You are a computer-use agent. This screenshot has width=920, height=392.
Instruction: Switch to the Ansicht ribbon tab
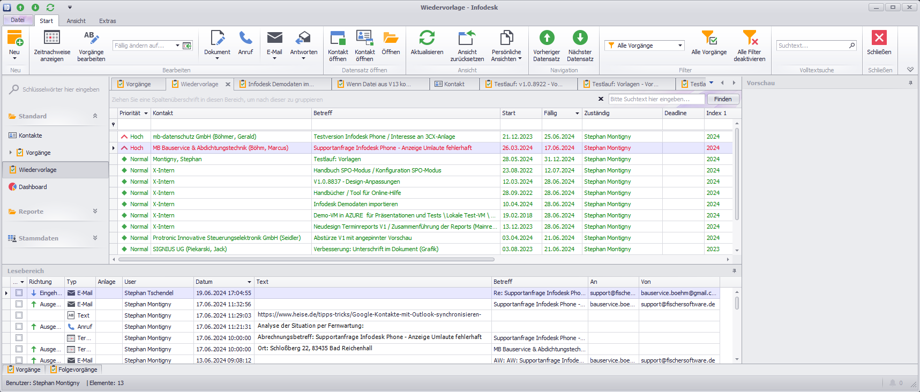point(76,21)
